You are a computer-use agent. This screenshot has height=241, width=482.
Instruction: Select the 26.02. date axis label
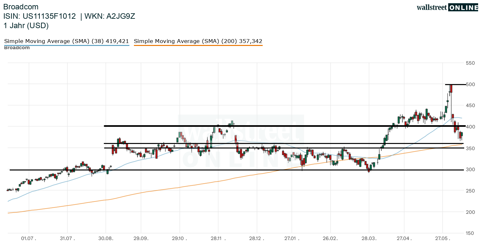(x=331, y=238)
